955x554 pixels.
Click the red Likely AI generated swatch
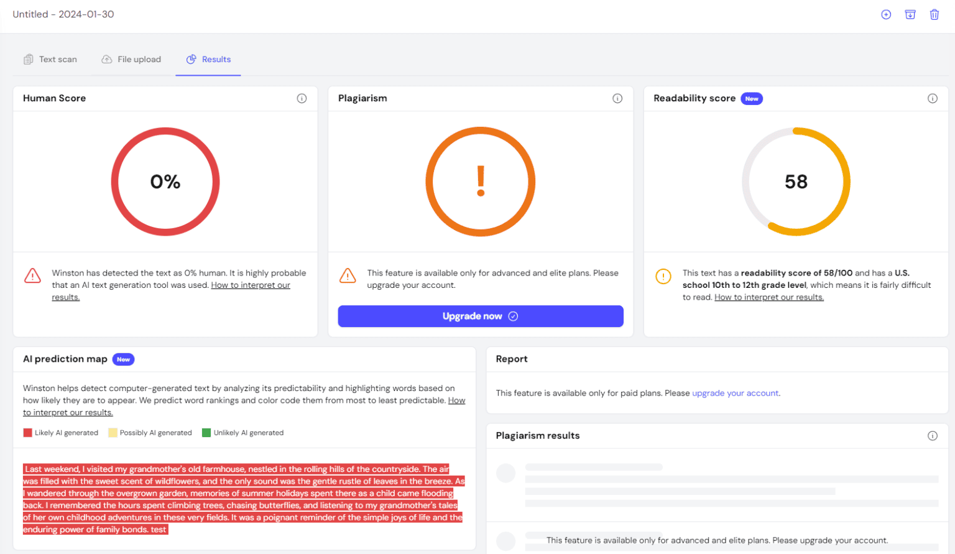pos(27,433)
